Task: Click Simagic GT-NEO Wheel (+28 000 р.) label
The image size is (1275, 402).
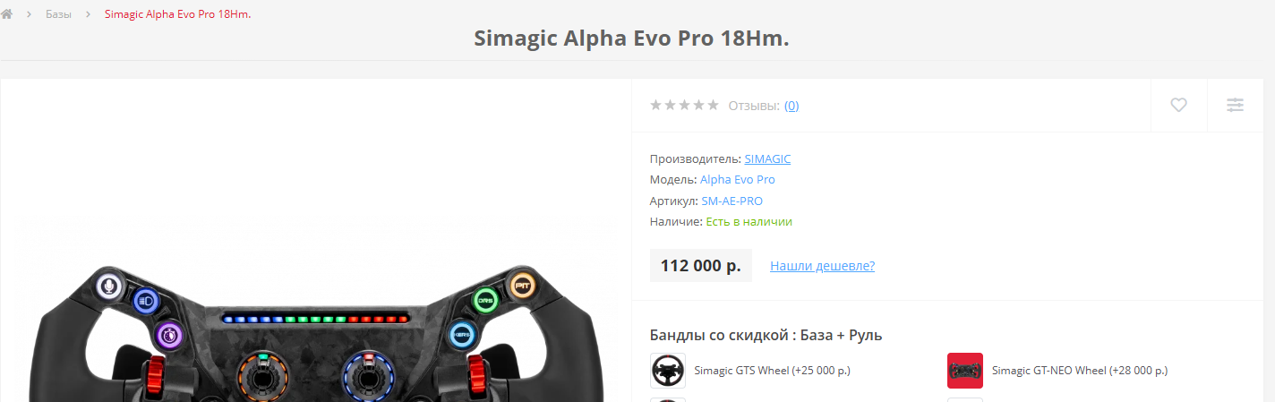Action: pyautogui.click(x=1080, y=371)
